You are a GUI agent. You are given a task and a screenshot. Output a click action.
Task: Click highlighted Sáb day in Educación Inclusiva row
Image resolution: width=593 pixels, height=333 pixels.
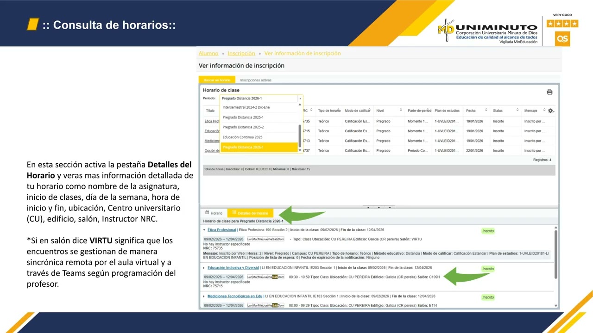[275, 277]
